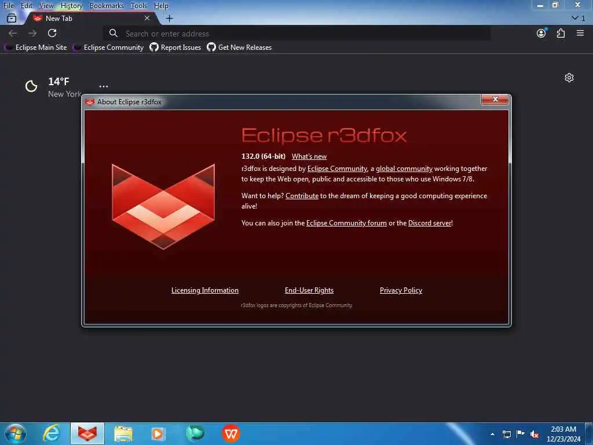Open the Get New Releases bookmark

click(239, 48)
